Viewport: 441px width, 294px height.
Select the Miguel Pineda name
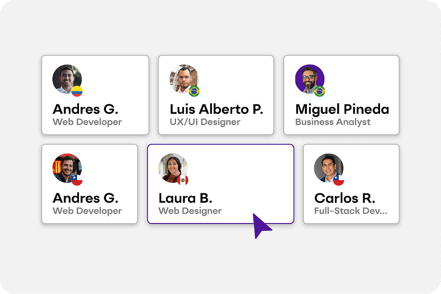[342, 110]
